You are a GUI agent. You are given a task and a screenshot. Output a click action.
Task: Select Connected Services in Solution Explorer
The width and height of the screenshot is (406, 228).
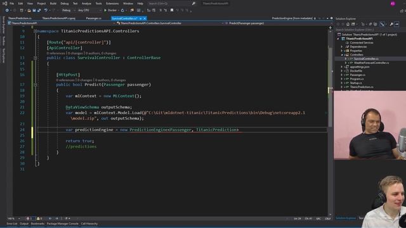(x=362, y=42)
